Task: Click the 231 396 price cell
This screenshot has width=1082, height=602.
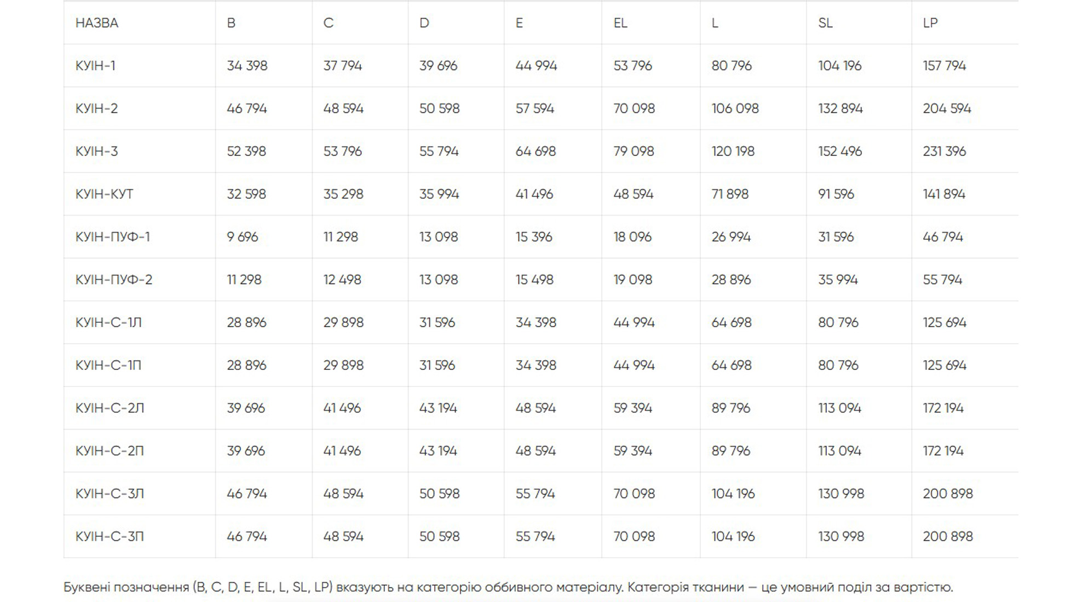Action: coord(944,152)
